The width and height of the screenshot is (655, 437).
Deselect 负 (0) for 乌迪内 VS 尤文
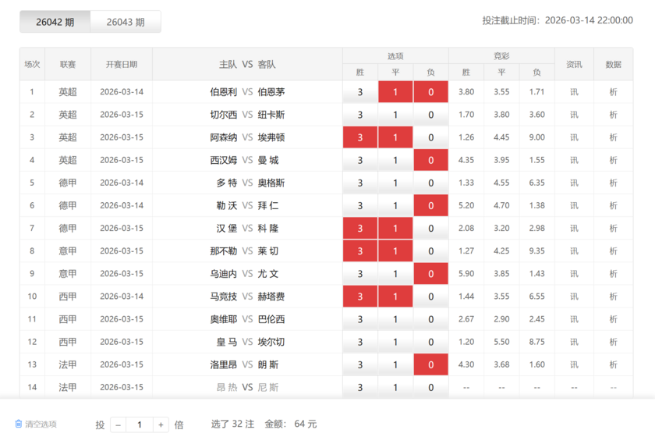430,273
